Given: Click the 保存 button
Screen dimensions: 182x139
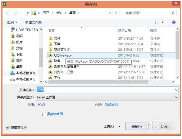Looking at the screenshot, I should click(x=137, y=126).
